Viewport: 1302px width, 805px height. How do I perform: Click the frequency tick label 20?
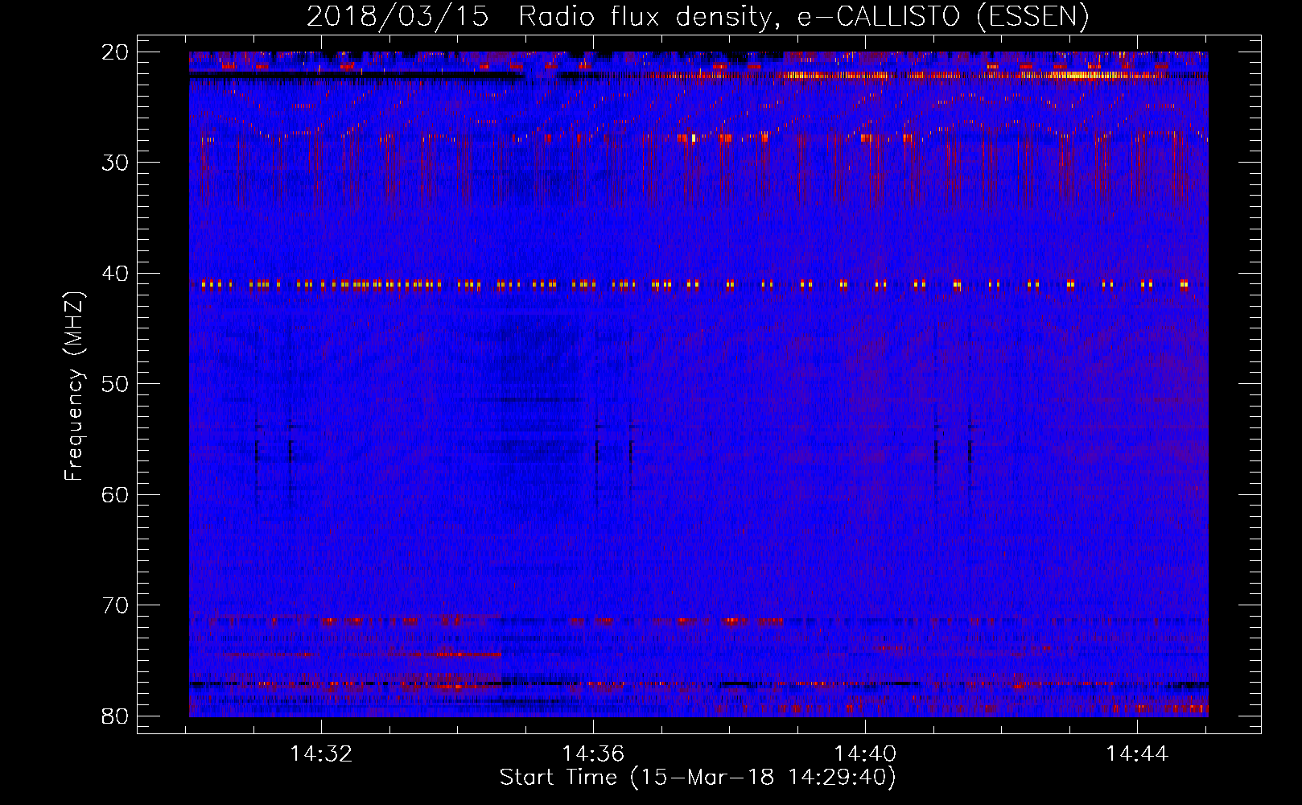(x=116, y=52)
